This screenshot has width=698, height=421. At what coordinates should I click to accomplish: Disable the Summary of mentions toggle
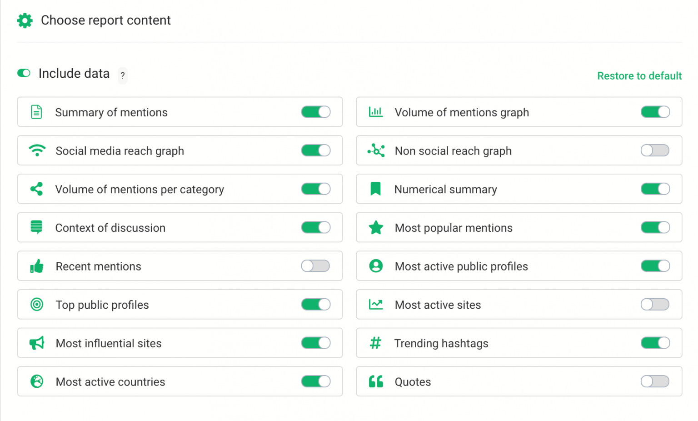(x=315, y=112)
